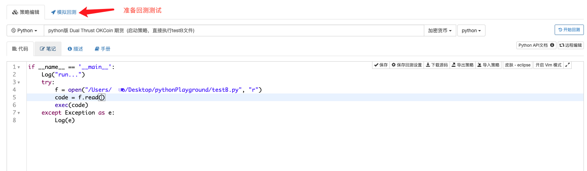Toggle 开启 Vim 模式 on
Image resolution: width=587 pixels, height=171 pixels.
point(548,65)
